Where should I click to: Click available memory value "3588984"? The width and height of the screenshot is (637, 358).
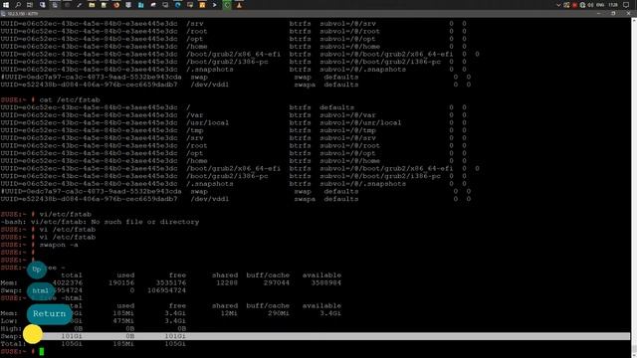[x=326, y=282]
